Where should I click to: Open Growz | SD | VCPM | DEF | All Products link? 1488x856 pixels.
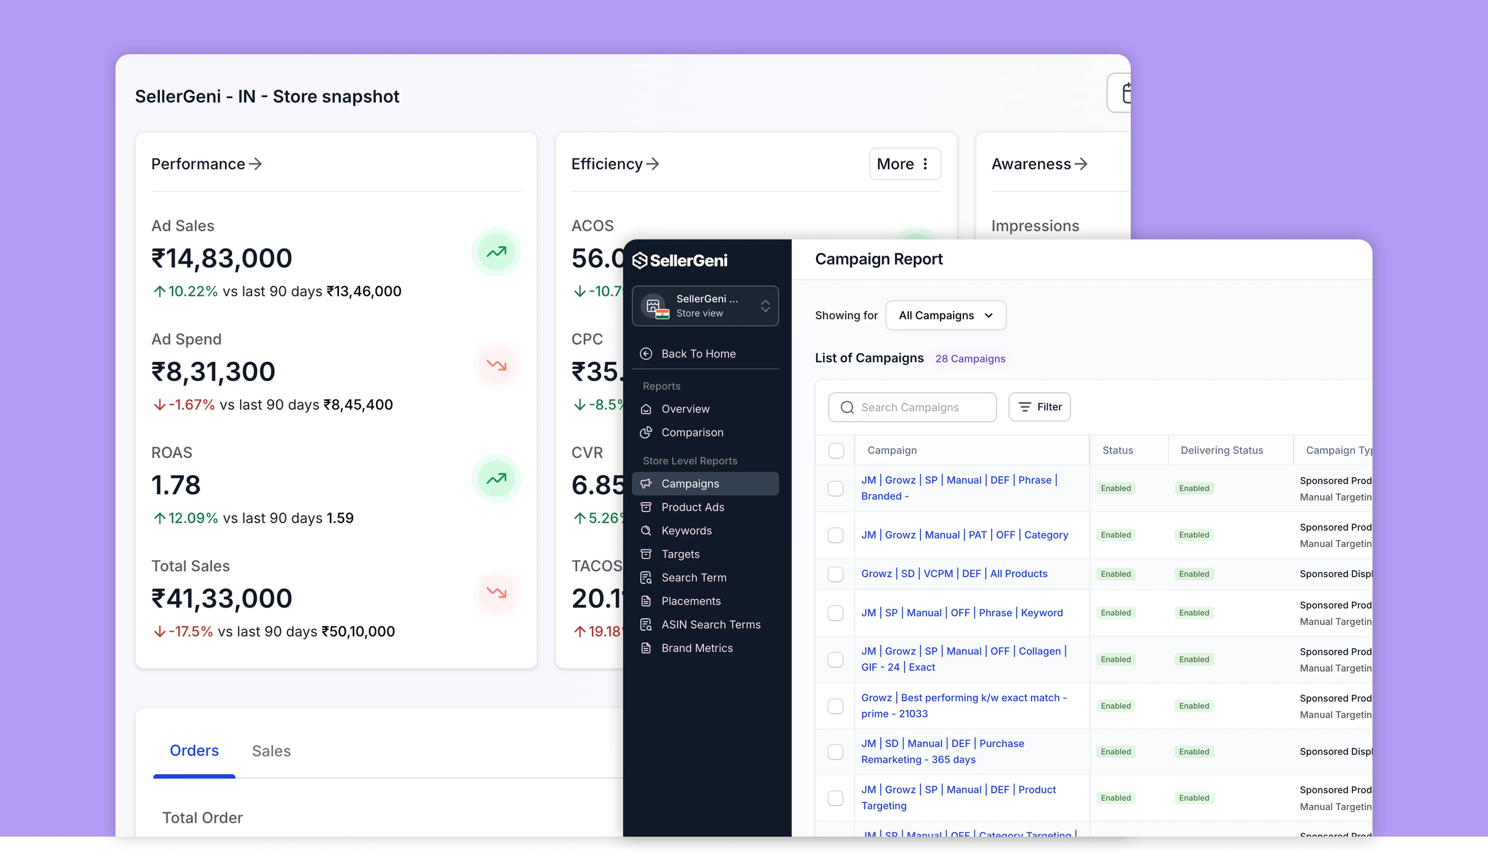pyautogui.click(x=954, y=574)
